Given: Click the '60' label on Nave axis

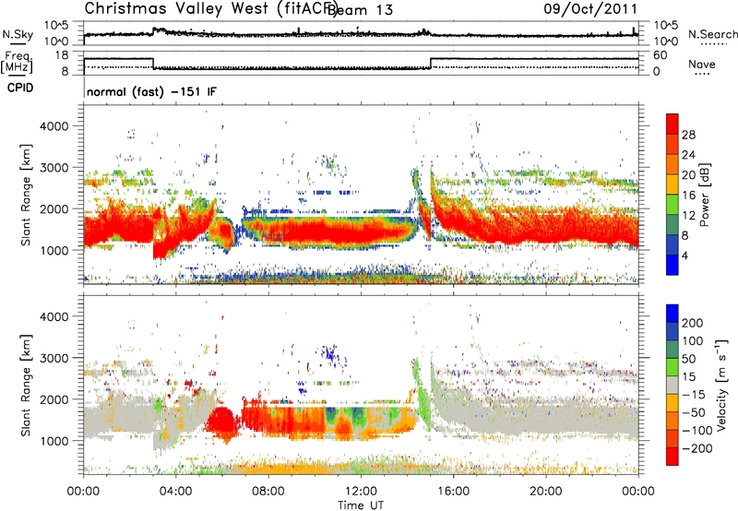Looking at the screenshot, I should (x=661, y=55).
